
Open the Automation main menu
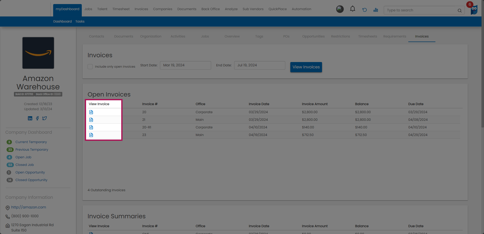pos(301,9)
